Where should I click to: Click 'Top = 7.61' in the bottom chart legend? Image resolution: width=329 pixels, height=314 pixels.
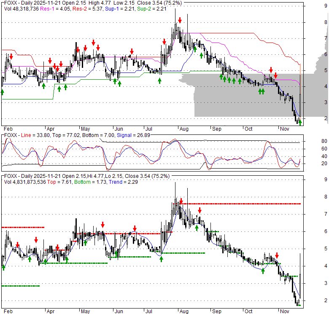tap(59, 182)
